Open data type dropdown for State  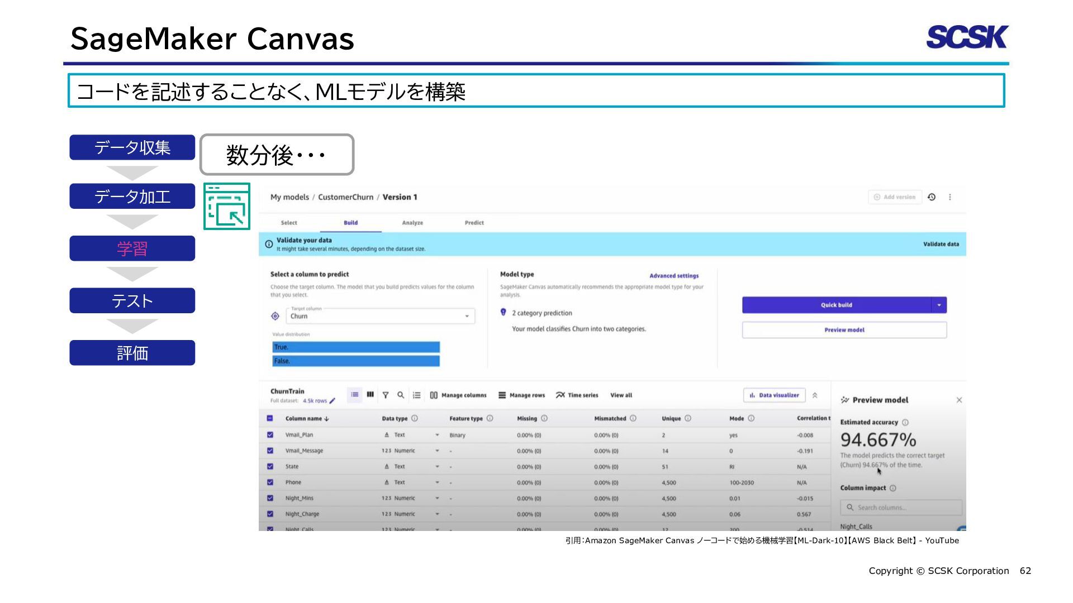pos(437,466)
